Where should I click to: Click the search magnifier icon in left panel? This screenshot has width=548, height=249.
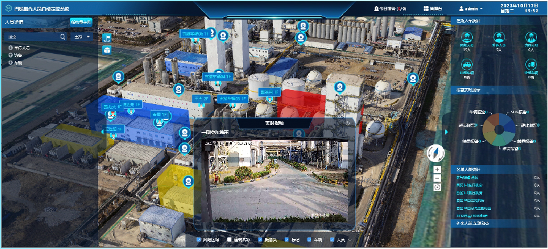tap(63, 37)
